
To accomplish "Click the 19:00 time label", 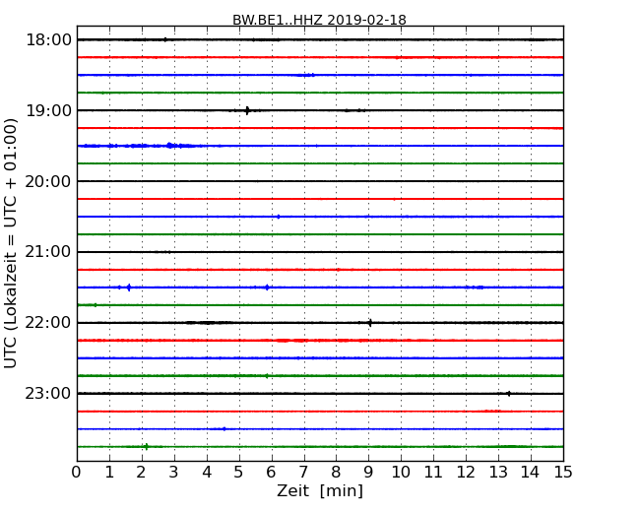I will coord(48,110).
